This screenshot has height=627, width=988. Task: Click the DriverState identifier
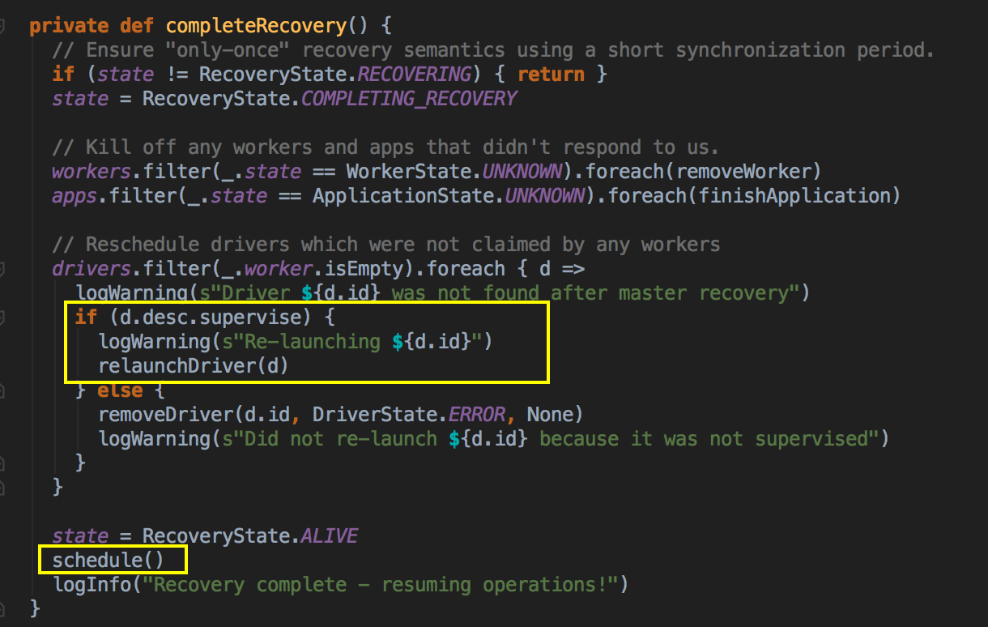point(373,415)
